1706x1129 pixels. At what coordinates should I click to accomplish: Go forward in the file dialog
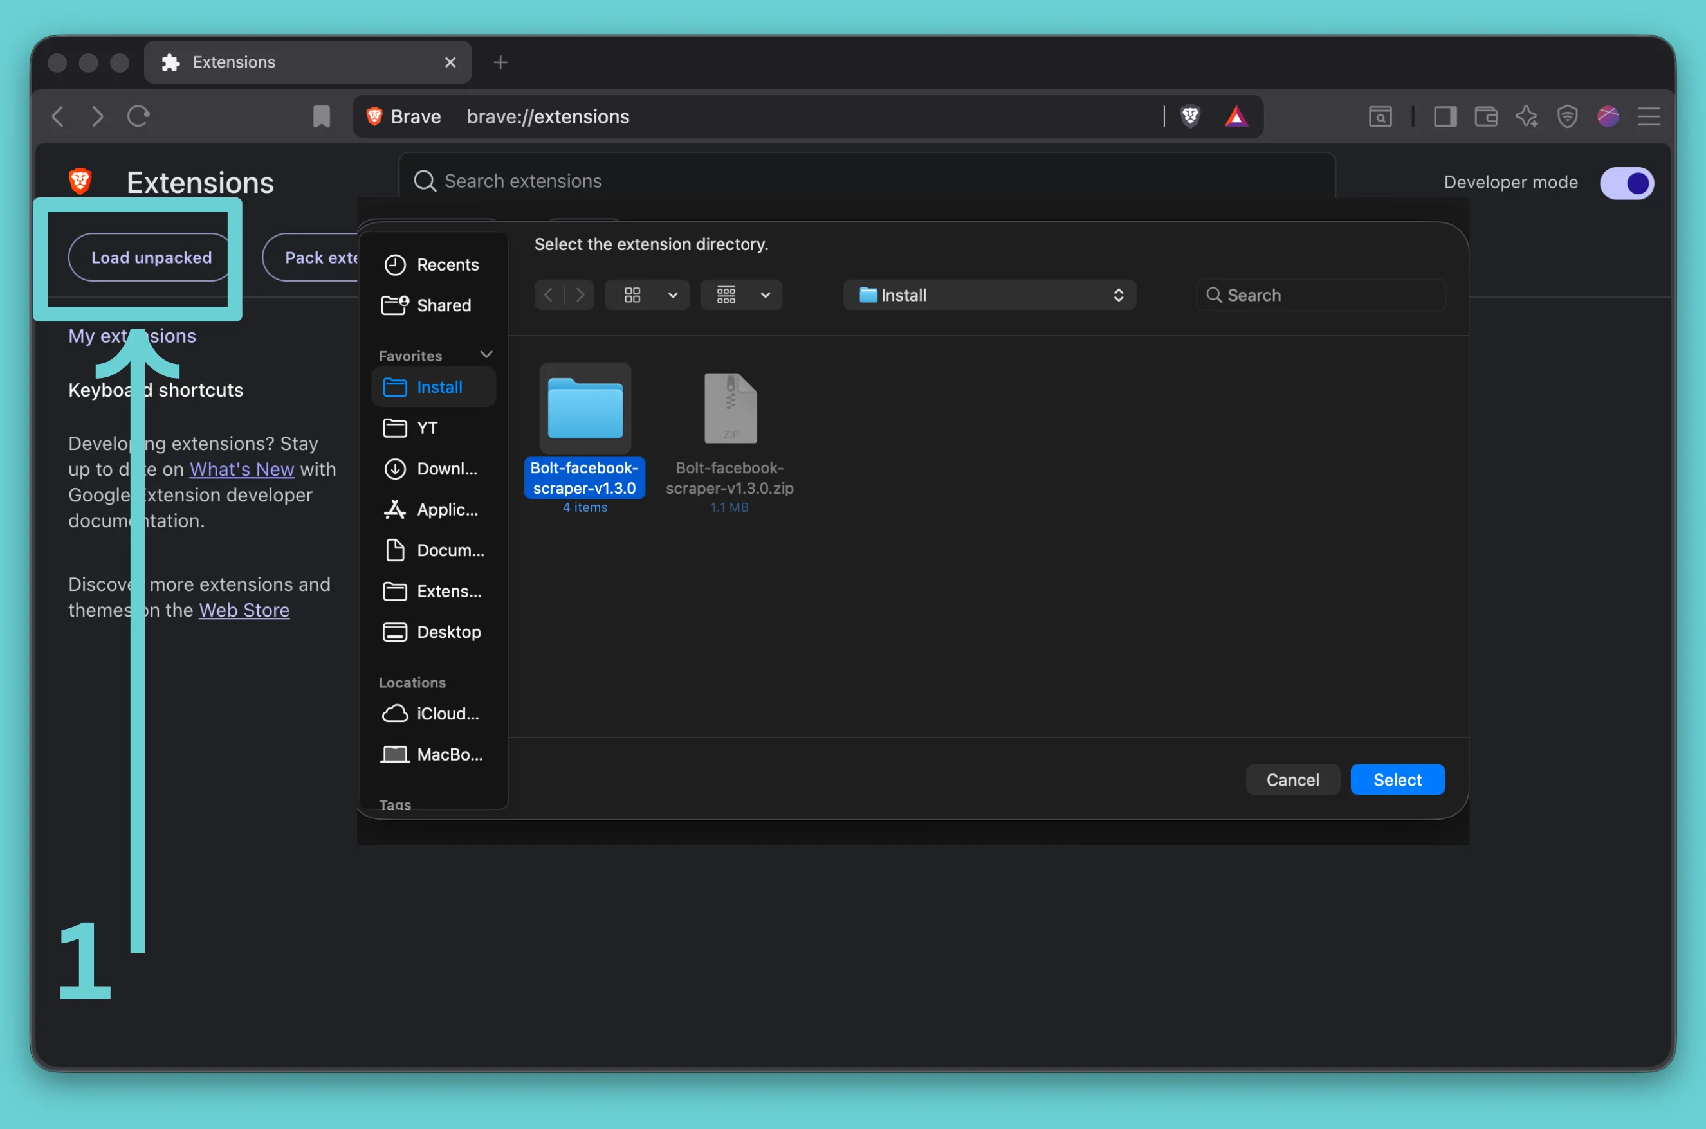[x=580, y=295]
